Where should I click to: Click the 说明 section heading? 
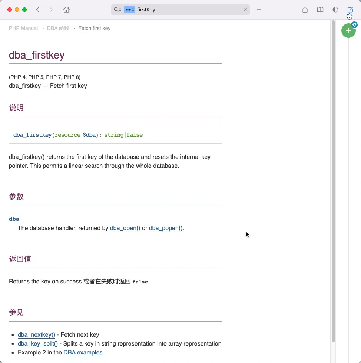click(16, 108)
